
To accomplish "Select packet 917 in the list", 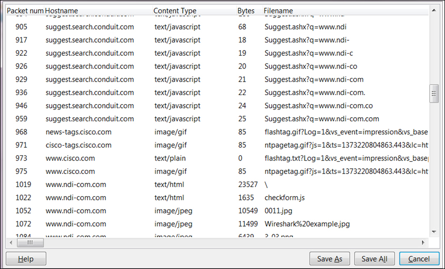I will [217, 40].
